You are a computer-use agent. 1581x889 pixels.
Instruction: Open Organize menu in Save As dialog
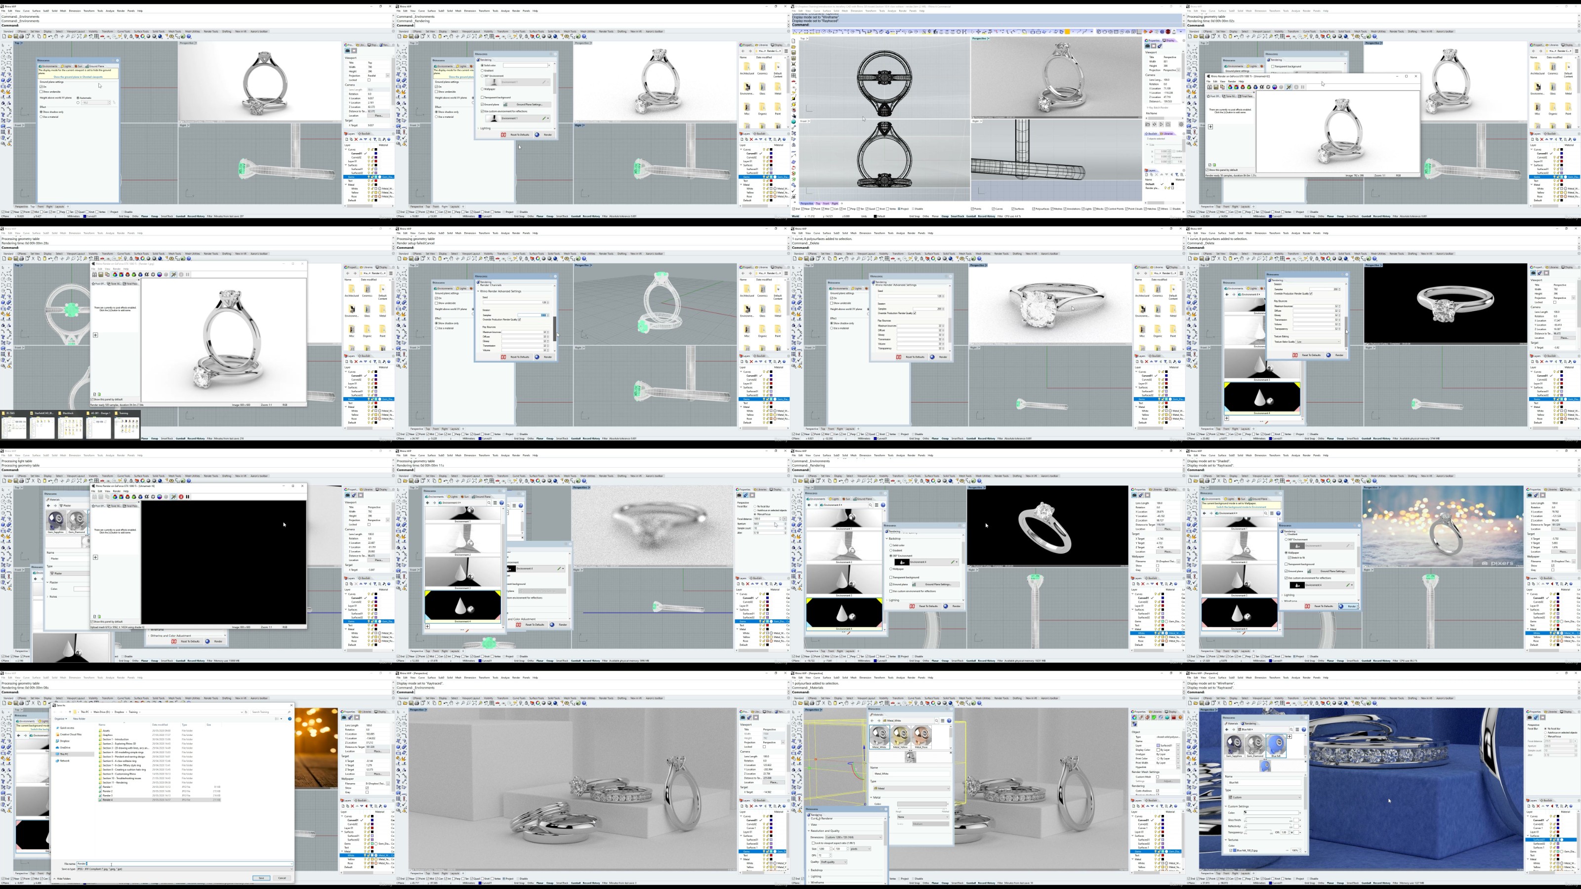point(60,719)
